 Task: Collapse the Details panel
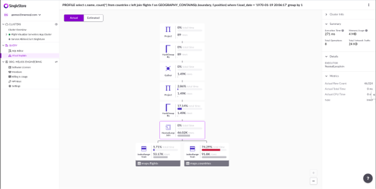(326, 57)
